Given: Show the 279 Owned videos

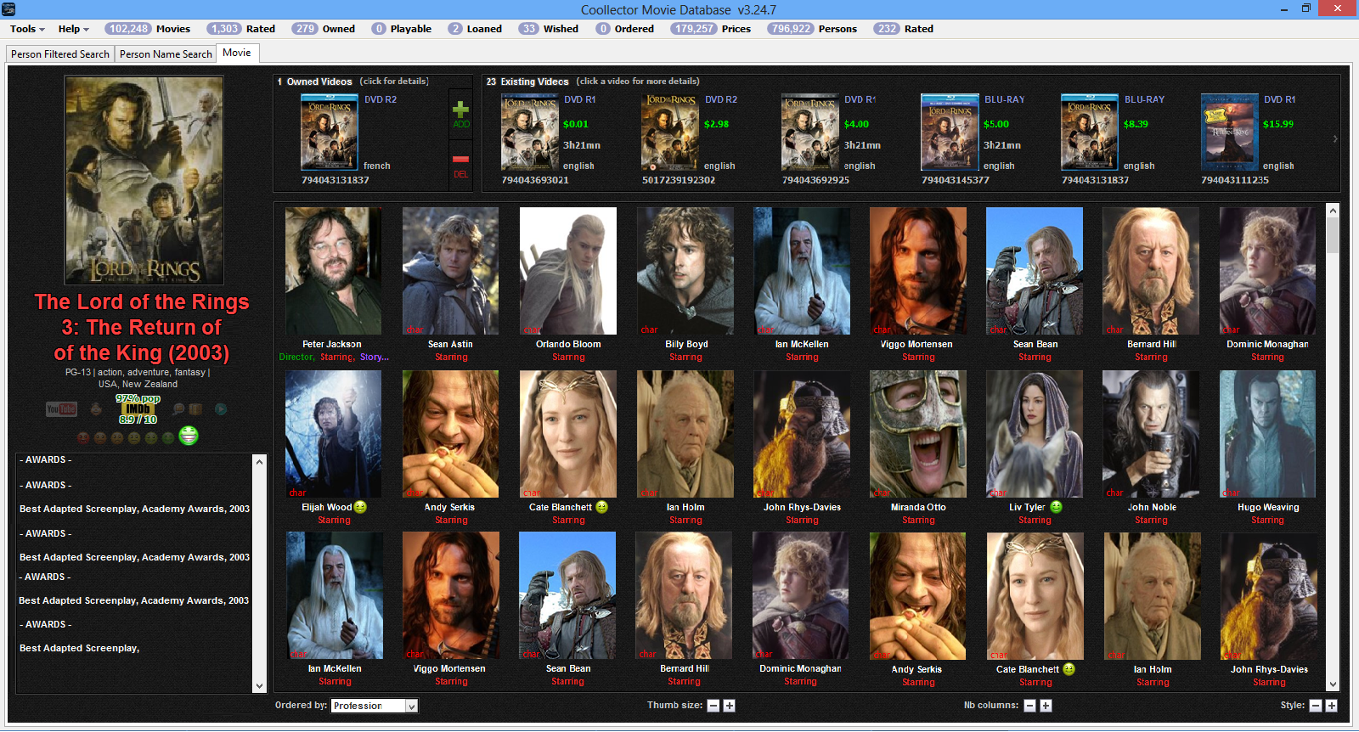Looking at the screenshot, I should 324,29.
